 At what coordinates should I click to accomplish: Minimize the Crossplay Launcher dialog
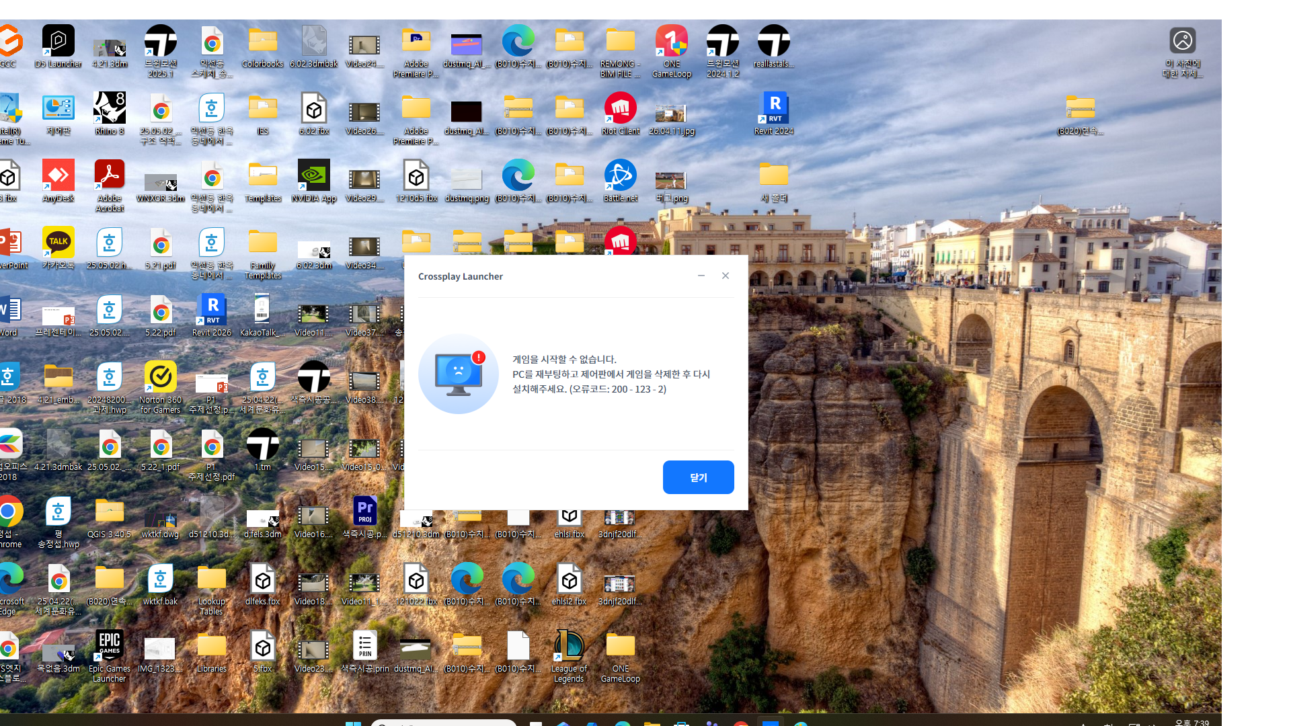pos(701,276)
